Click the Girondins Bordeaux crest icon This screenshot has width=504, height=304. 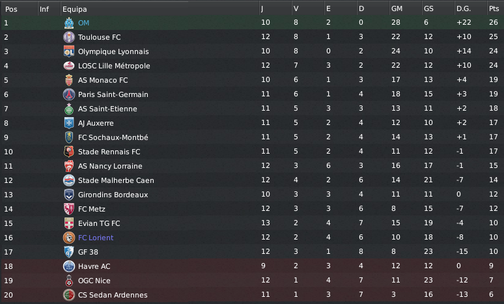tap(69, 195)
